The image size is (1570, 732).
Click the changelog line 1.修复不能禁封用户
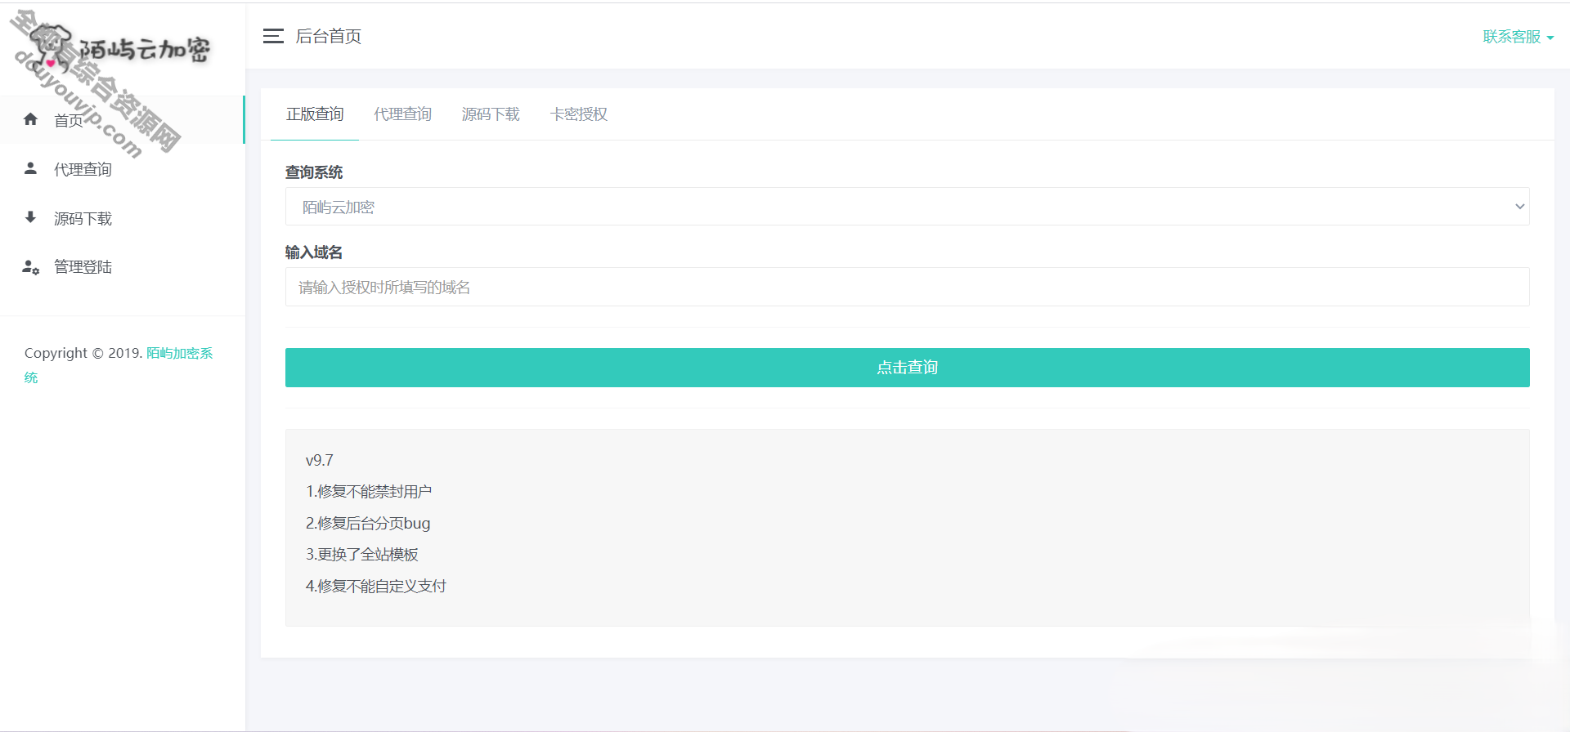369,491
